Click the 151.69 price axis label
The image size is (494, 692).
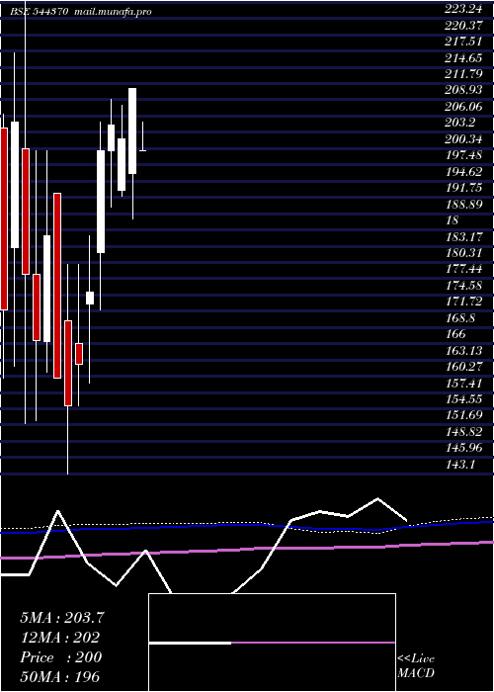(x=462, y=415)
